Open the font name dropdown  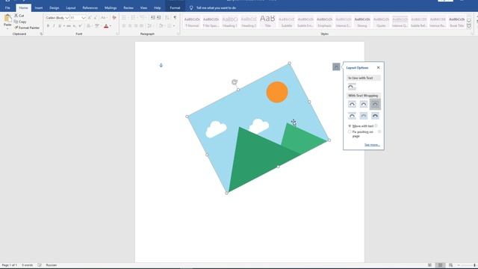66,18
